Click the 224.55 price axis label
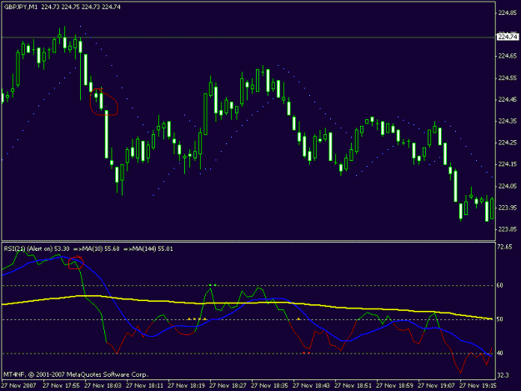This screenshot has height=391, width=521. (508, 78)
